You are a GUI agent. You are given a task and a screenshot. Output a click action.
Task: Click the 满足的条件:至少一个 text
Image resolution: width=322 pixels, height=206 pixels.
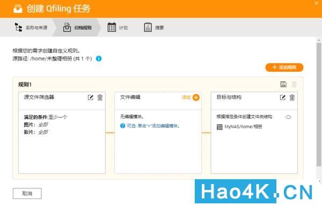click(46, 117)
